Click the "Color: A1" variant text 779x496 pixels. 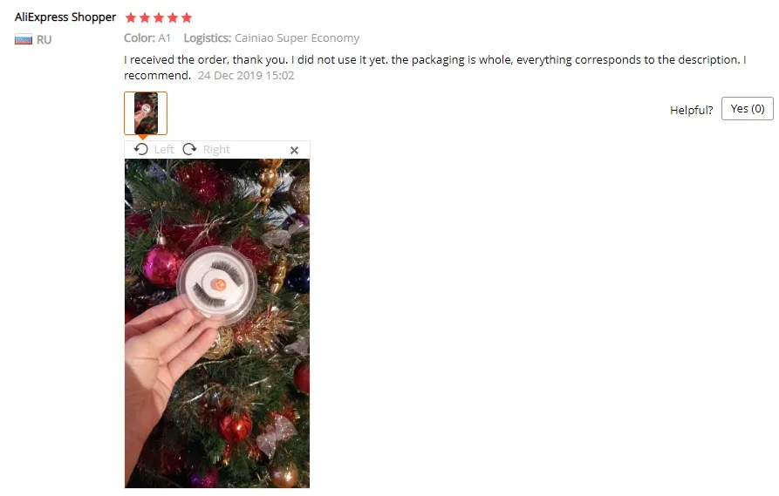pyautogui.click(x=147, y=38)
